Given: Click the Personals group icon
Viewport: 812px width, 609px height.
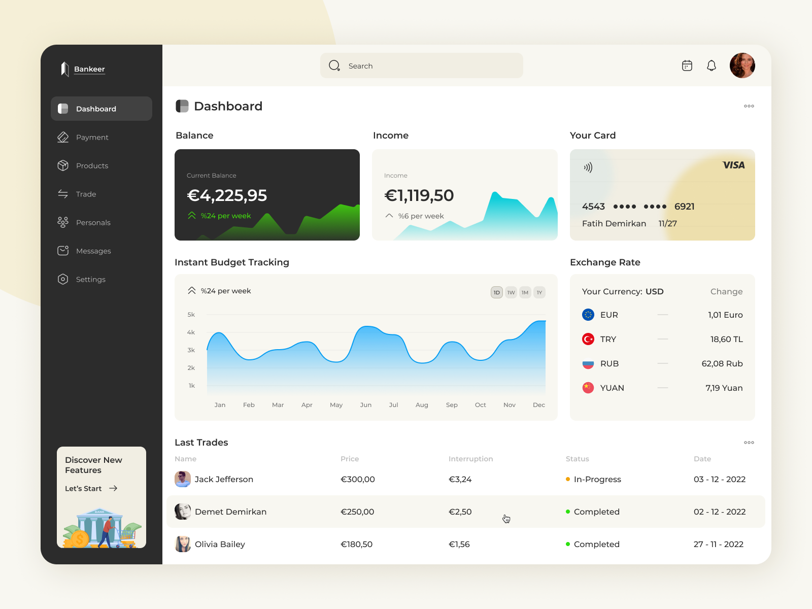Looking at the screenshot, I should tap(63, 222).
